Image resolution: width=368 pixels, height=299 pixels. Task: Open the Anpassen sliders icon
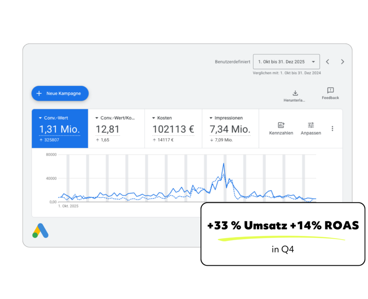(x=311, y=125)
